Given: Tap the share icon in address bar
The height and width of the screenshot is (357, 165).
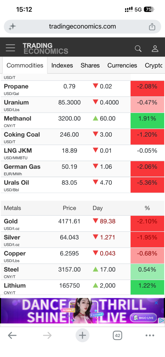Looking at the screenshot, I should 152,26.
